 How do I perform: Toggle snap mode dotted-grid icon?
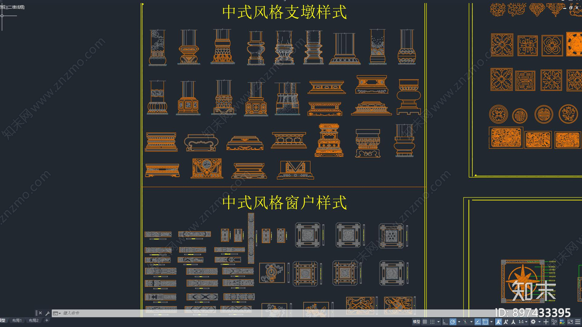click(x=432, y=322)
